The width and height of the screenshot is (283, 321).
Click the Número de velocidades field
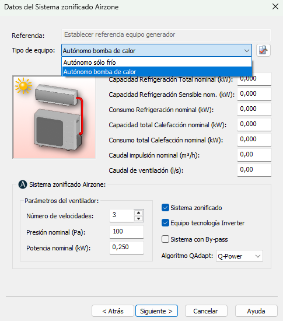(x=122, y=215)
